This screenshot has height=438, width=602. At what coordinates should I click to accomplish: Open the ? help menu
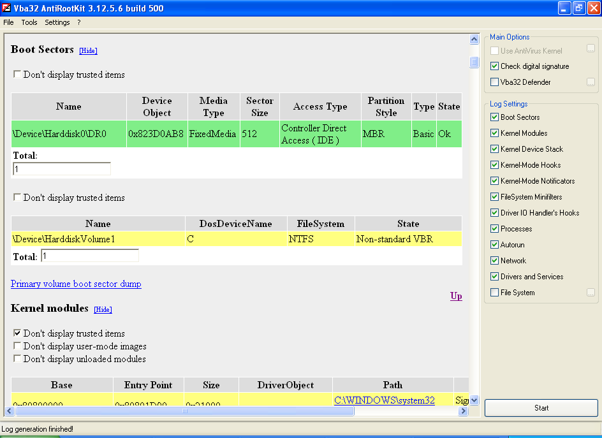79,22
